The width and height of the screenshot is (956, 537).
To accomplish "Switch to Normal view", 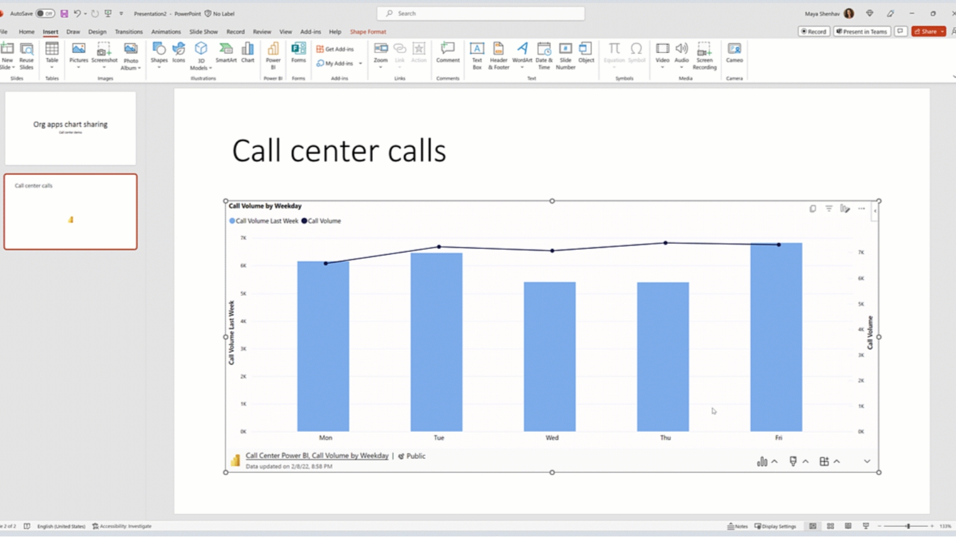I will tap(812, 526).
